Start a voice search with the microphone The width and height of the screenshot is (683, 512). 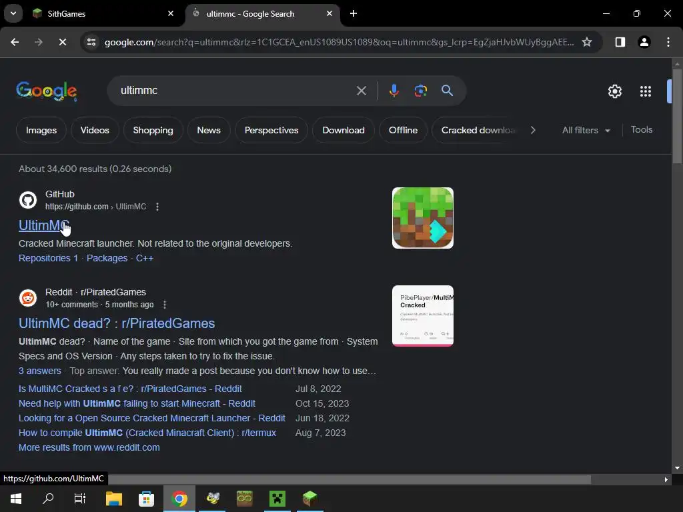[x=394, y=91]
